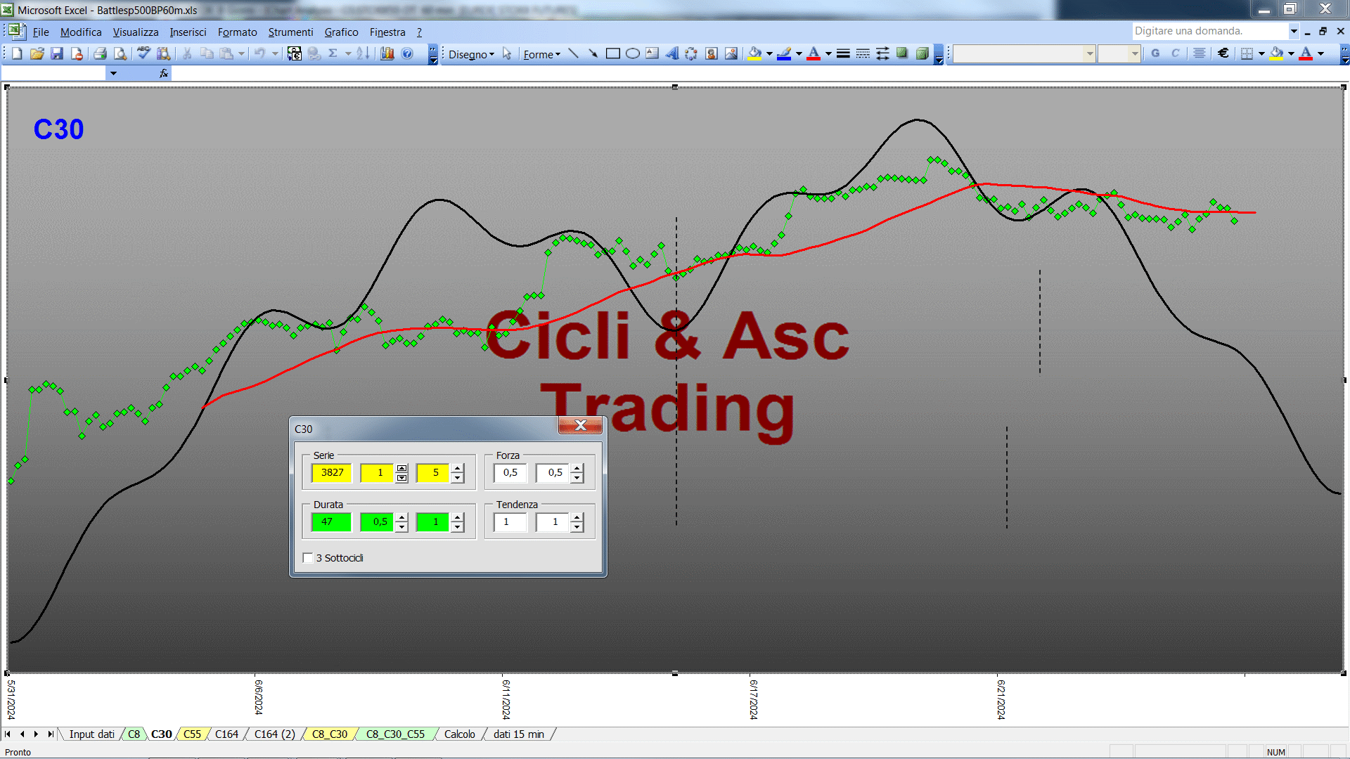Click the blue Help question mark icon
Screen dimensions: 1350x759
407,53
